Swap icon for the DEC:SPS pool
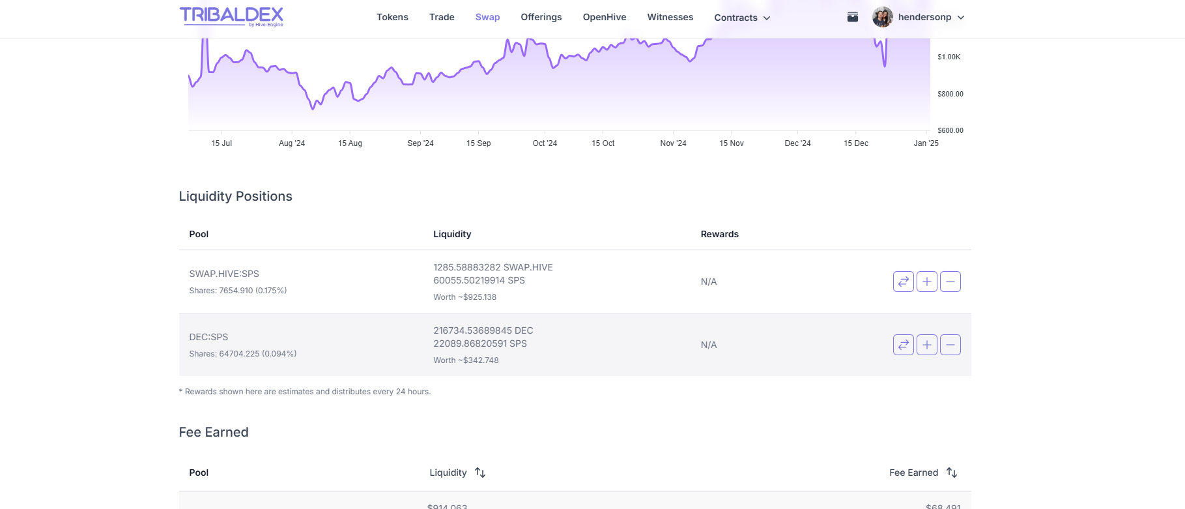The width and height of the screenshot is (1185, 509). tap(904, 345)
